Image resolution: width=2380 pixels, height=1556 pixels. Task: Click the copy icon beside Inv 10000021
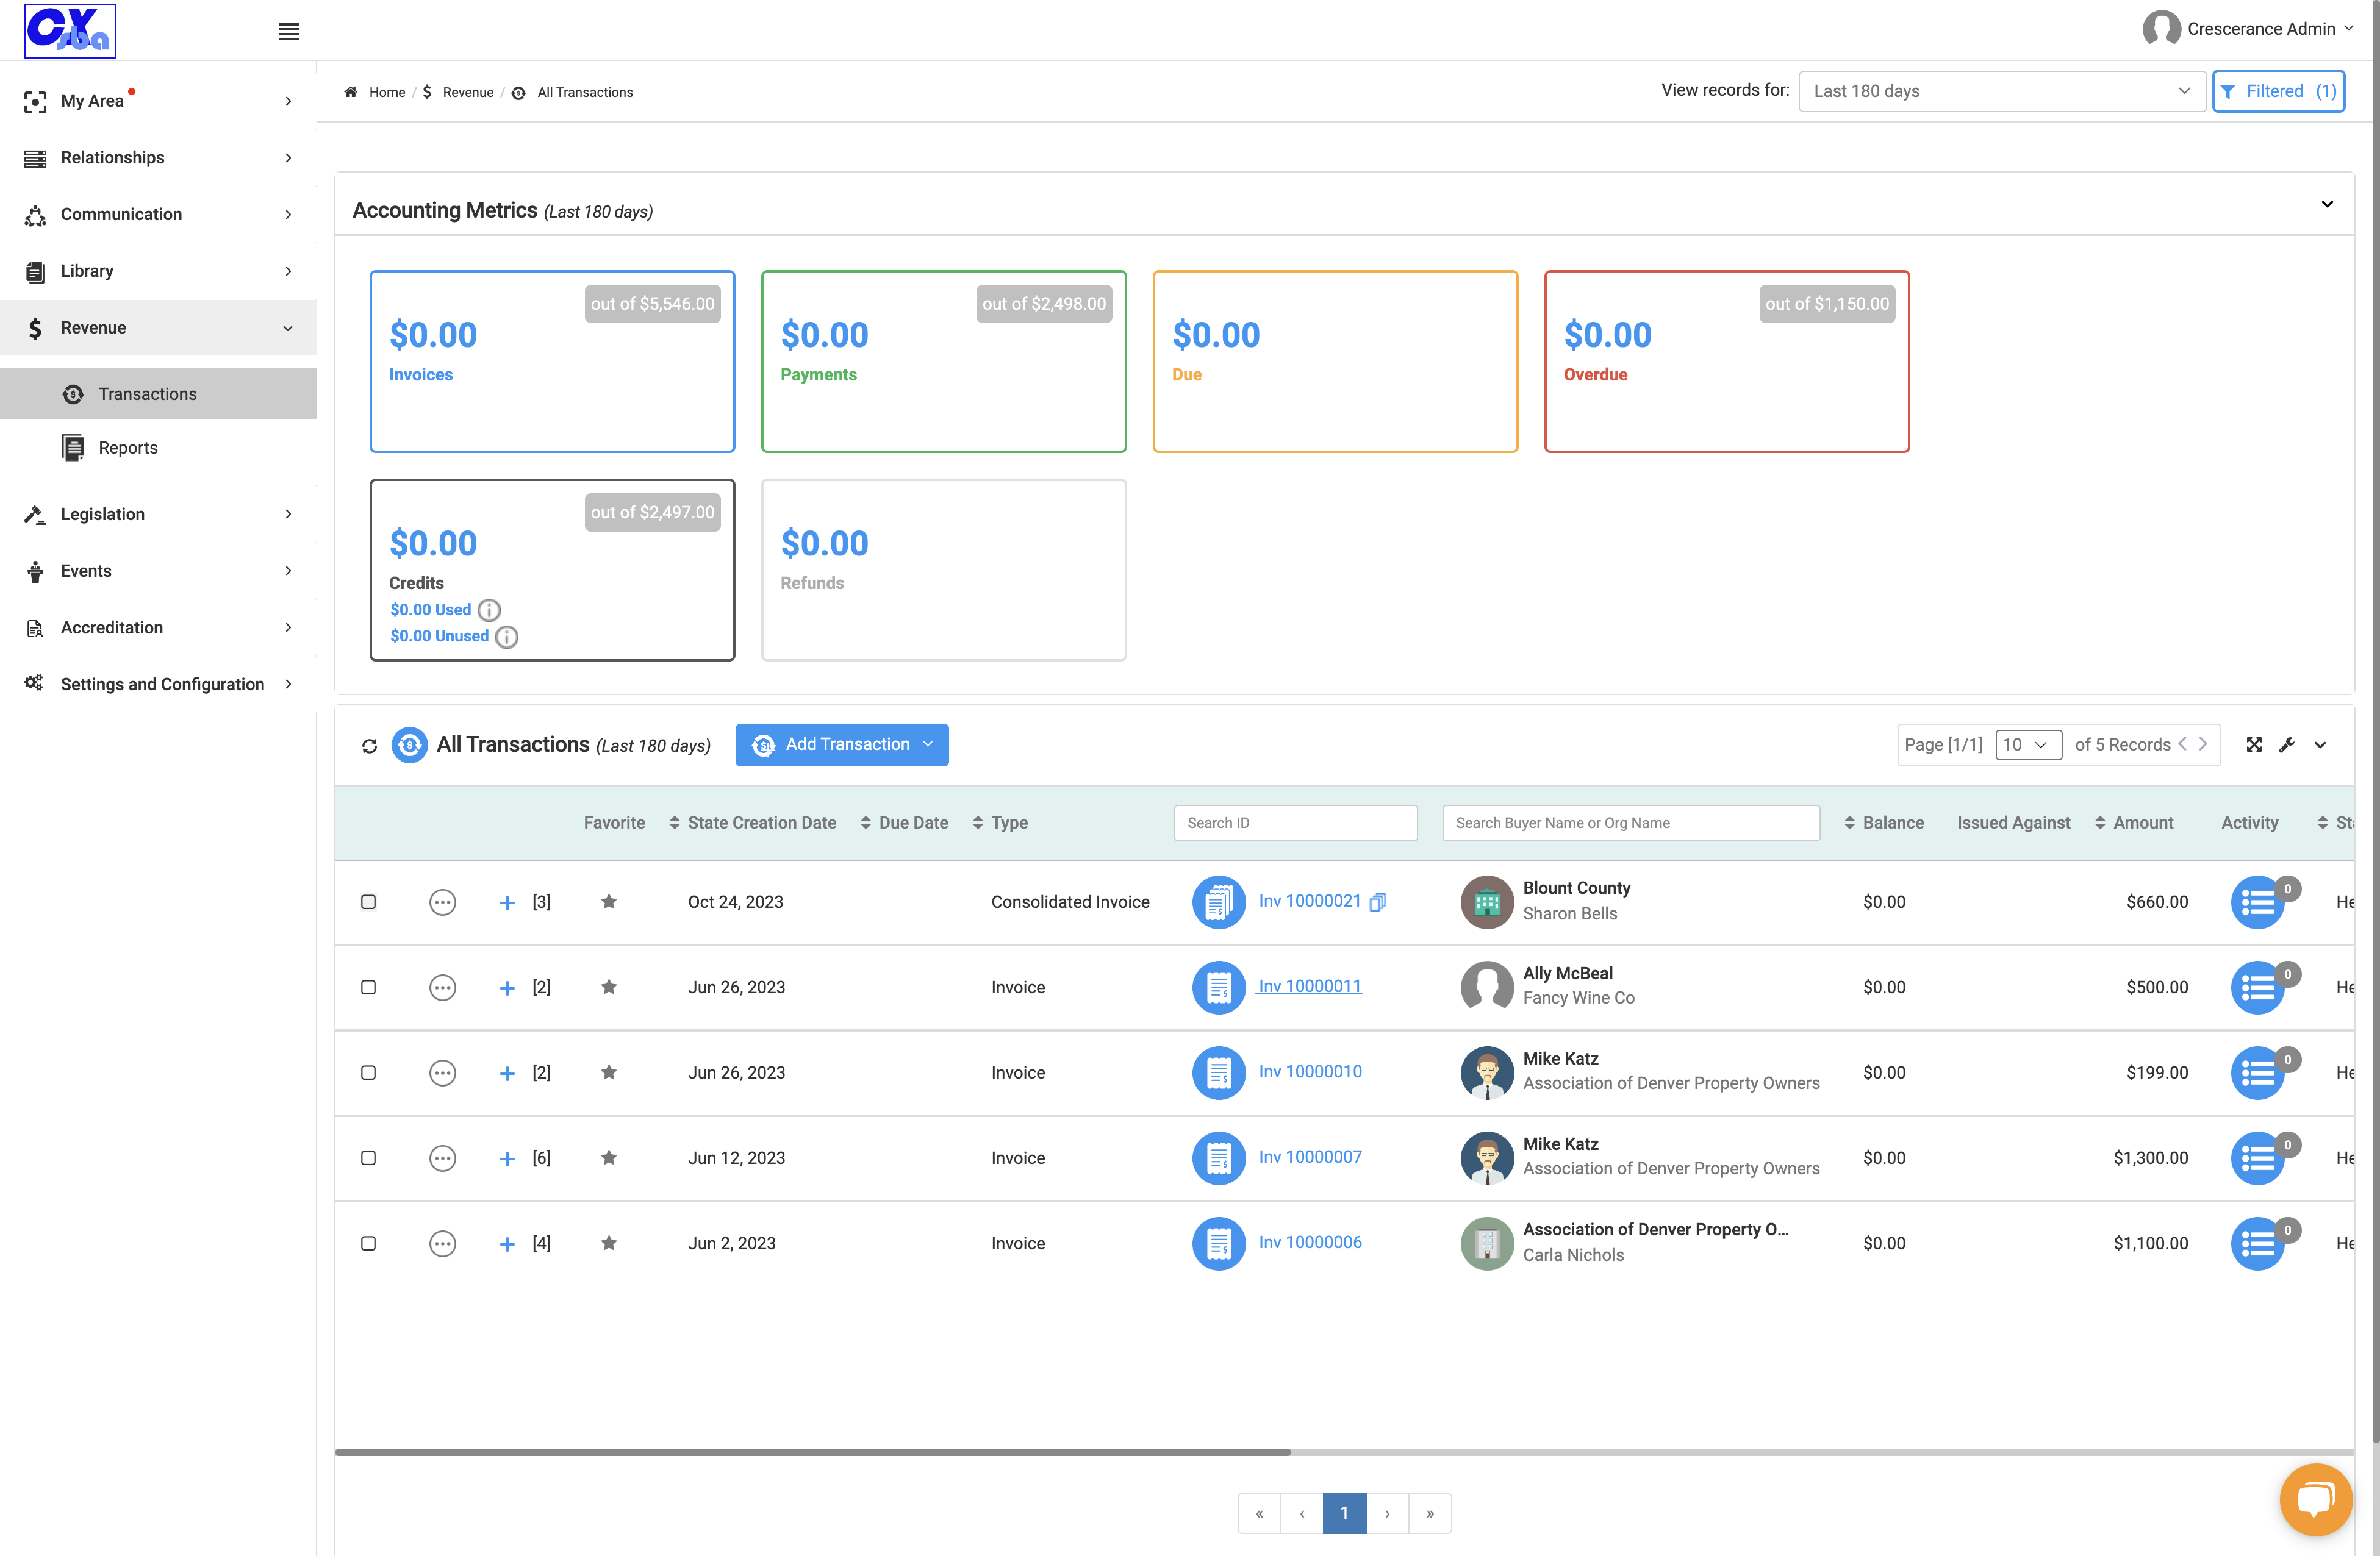(1378, 901)
